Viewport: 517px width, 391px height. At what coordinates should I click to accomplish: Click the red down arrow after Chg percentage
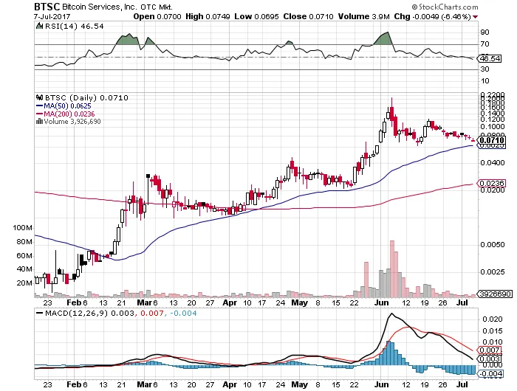[x=475, y=17]
